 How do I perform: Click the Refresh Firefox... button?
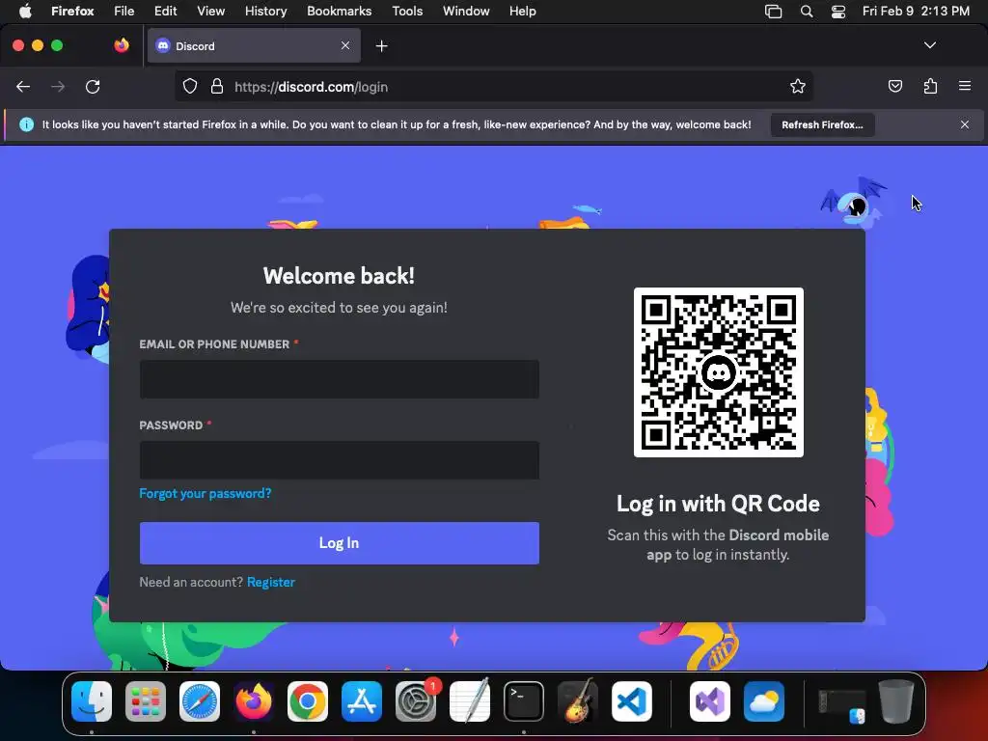coord(822,124)
